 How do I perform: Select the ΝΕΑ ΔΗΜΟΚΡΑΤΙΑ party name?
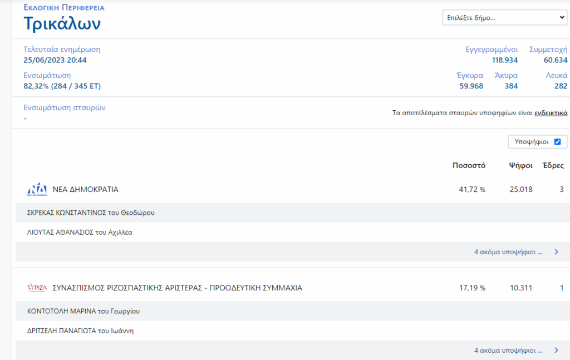tap(85, 189)
